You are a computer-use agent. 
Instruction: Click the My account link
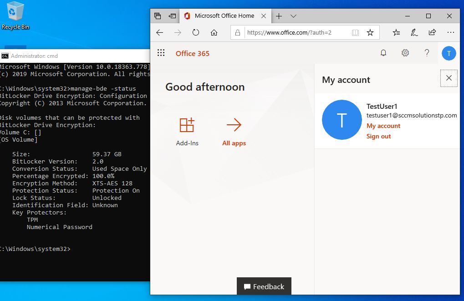(x=383, y=126)
